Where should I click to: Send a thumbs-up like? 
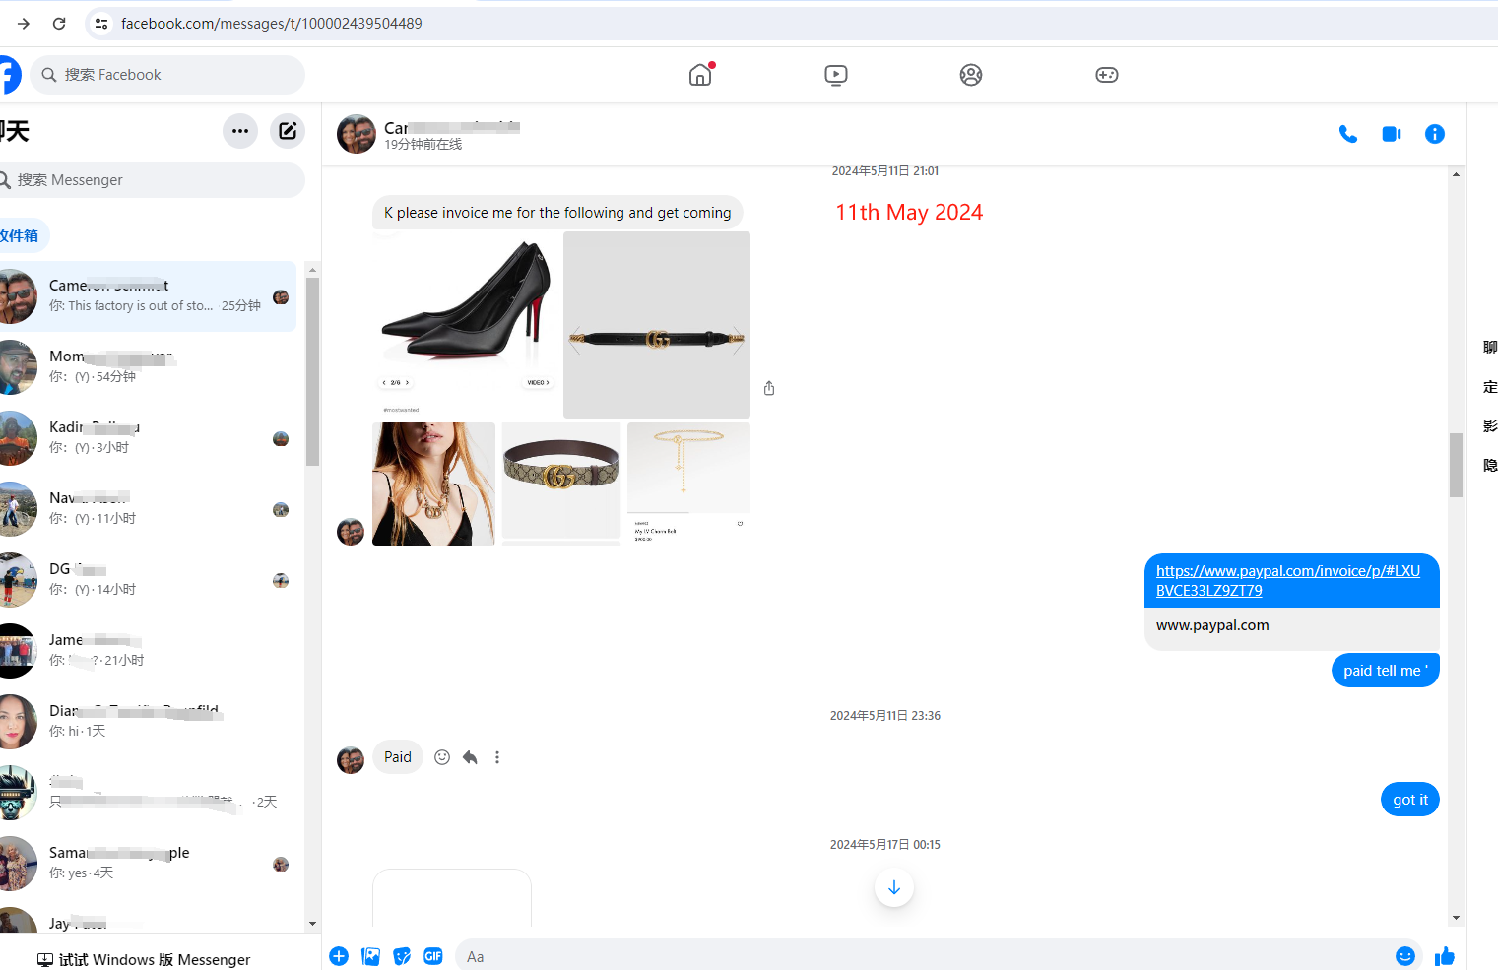coord(1444,956)
